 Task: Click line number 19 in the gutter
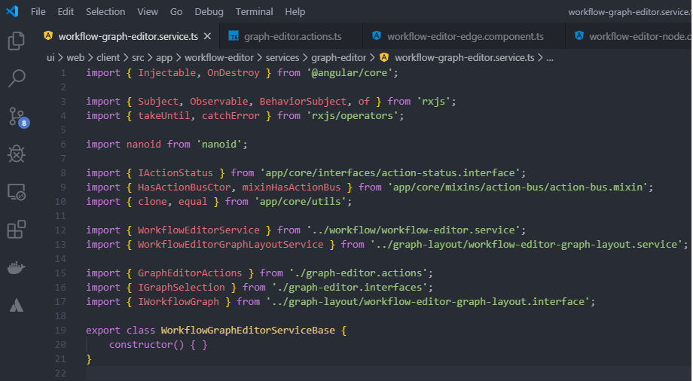tap(60, 330)
